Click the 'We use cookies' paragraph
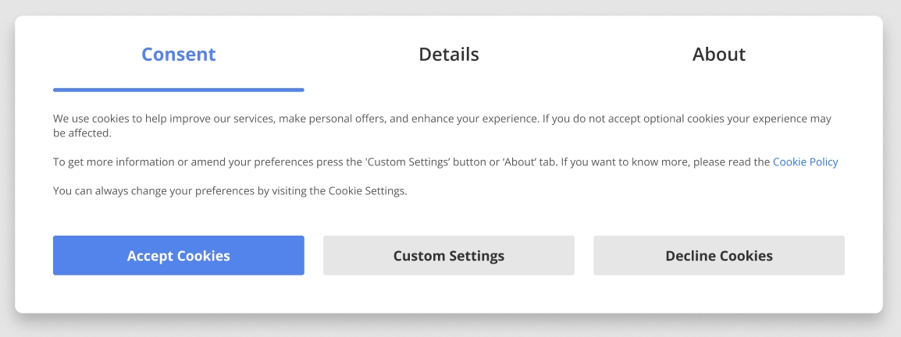Image resolution: width=901 pixels, height=337 pixels. 312,119
